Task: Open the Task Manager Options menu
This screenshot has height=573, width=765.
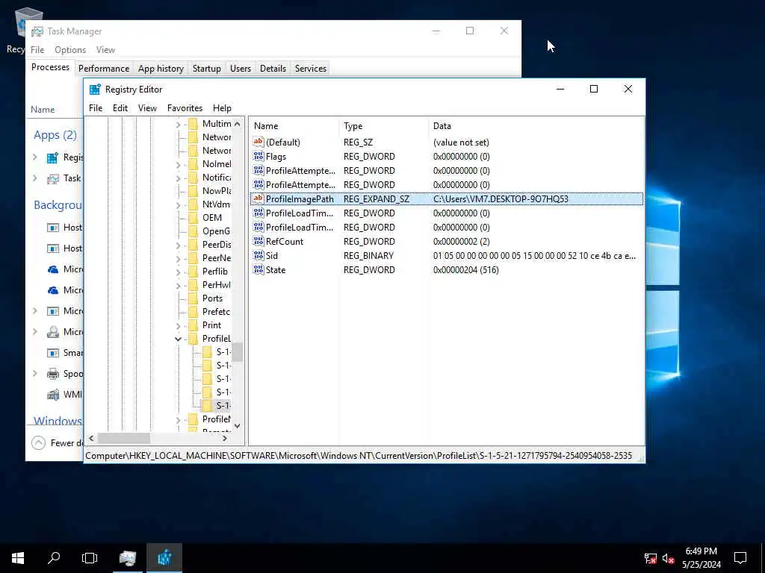Action: pos(70,50)
